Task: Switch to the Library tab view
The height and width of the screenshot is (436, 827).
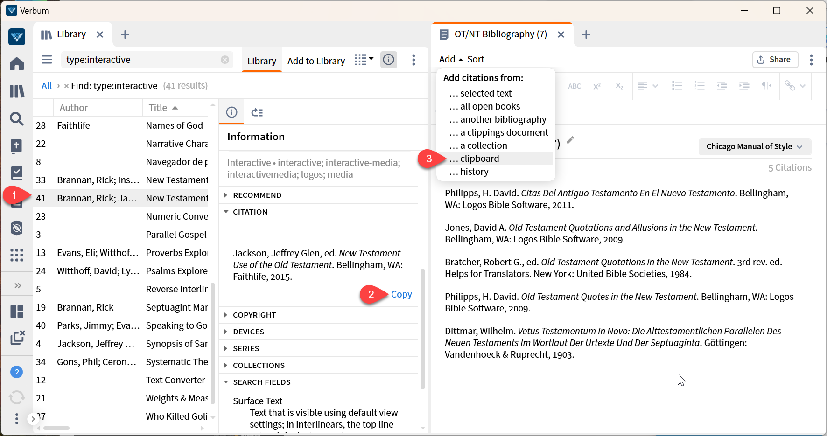Action: 261,61
